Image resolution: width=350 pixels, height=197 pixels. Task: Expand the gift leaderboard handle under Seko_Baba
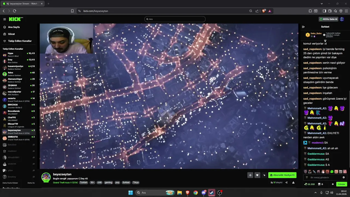click(325, 40)
